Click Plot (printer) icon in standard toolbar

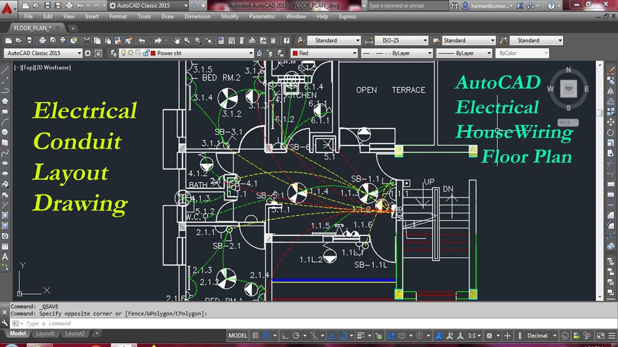click(42, 40)
